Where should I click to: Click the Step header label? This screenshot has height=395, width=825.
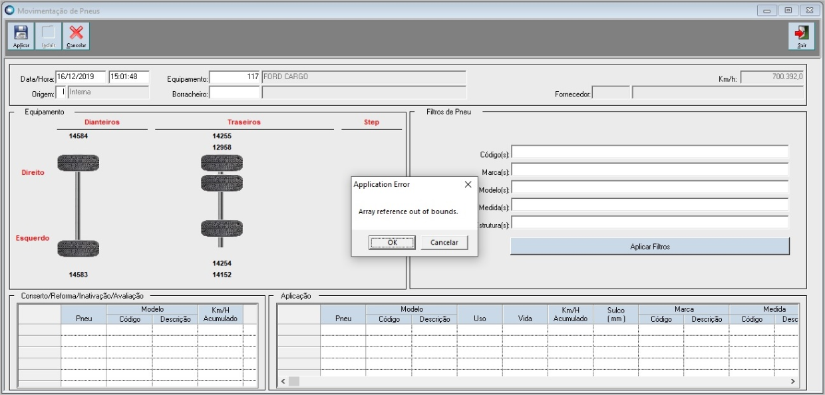point(371,122)
